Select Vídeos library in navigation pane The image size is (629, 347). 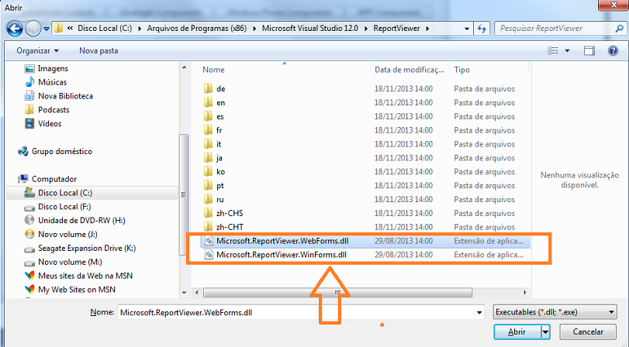coord(43,124)
